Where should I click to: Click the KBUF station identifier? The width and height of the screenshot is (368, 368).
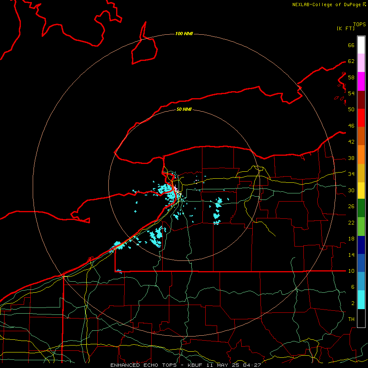click(x=195, y=365)
